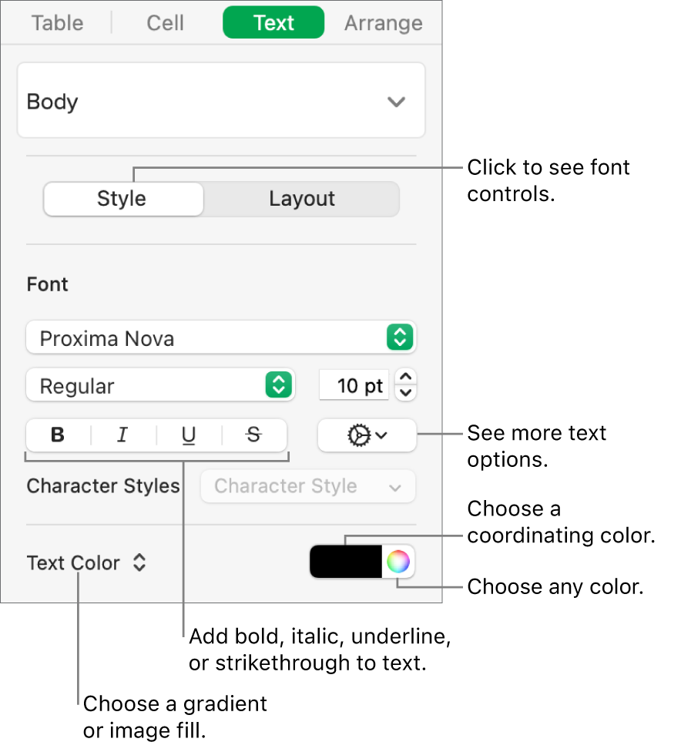The image size is (681, 752).
Task: Open the Text Color fill type popup
Action: pyautogui.click(x=86, y=563)
